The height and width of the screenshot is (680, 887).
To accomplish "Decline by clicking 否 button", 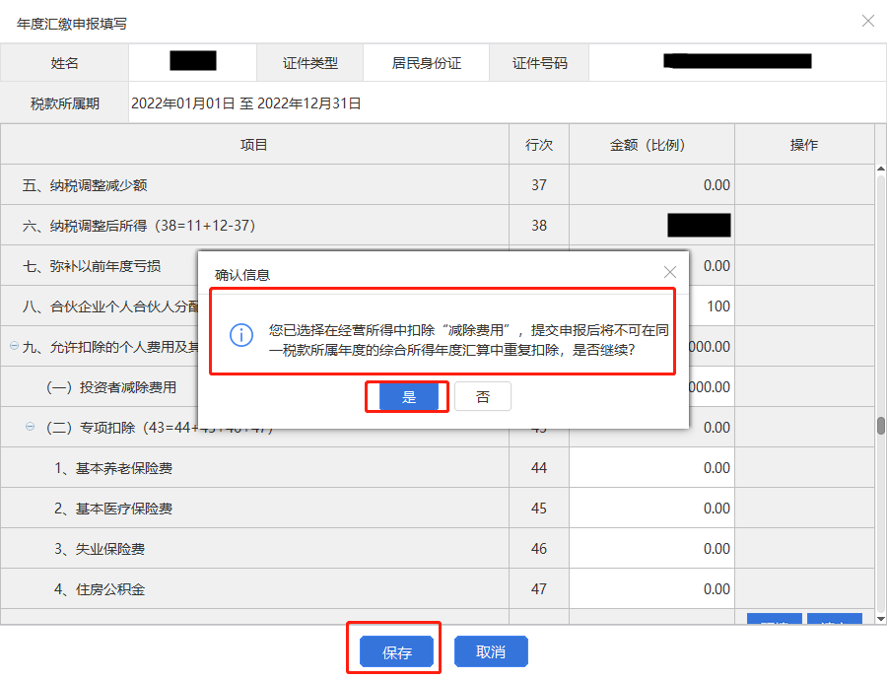I will (483, 397).
